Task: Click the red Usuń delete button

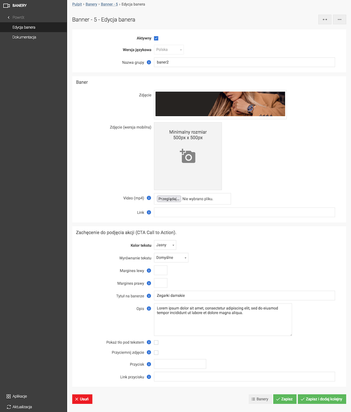Action: coord(82,399)
